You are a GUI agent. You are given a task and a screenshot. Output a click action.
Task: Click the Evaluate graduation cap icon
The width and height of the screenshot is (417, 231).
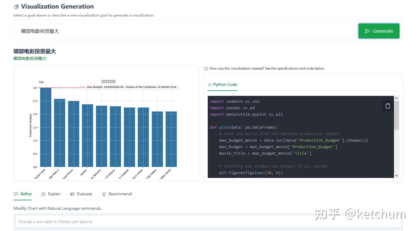(72, 194)
